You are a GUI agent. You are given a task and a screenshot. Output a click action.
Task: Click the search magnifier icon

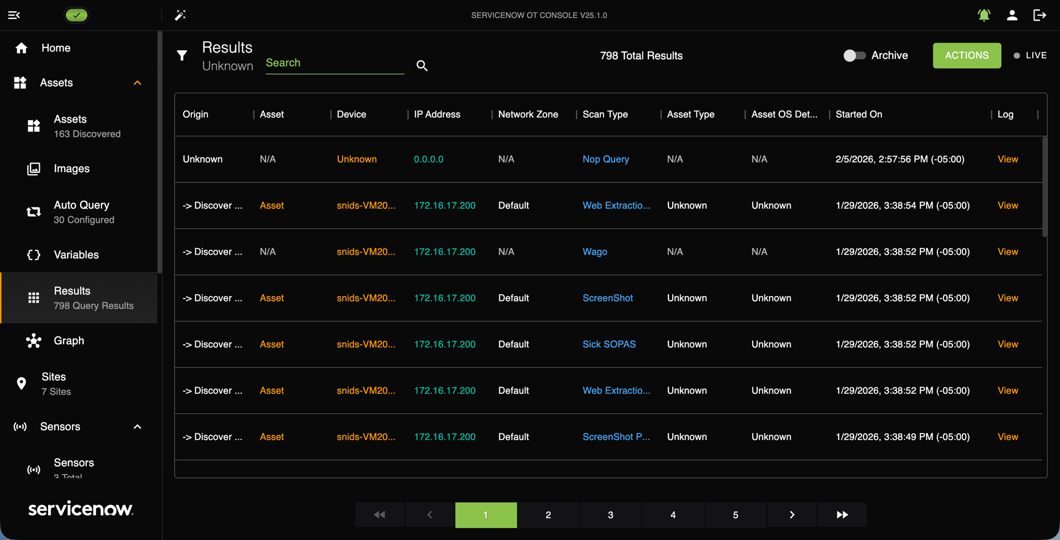pos(422,66)
